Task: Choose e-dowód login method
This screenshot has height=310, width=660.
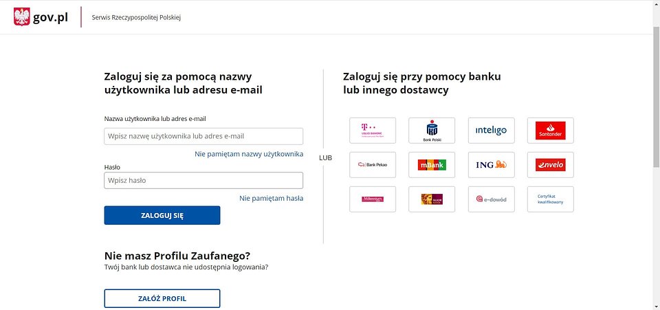Action: (x=491, y=199)
